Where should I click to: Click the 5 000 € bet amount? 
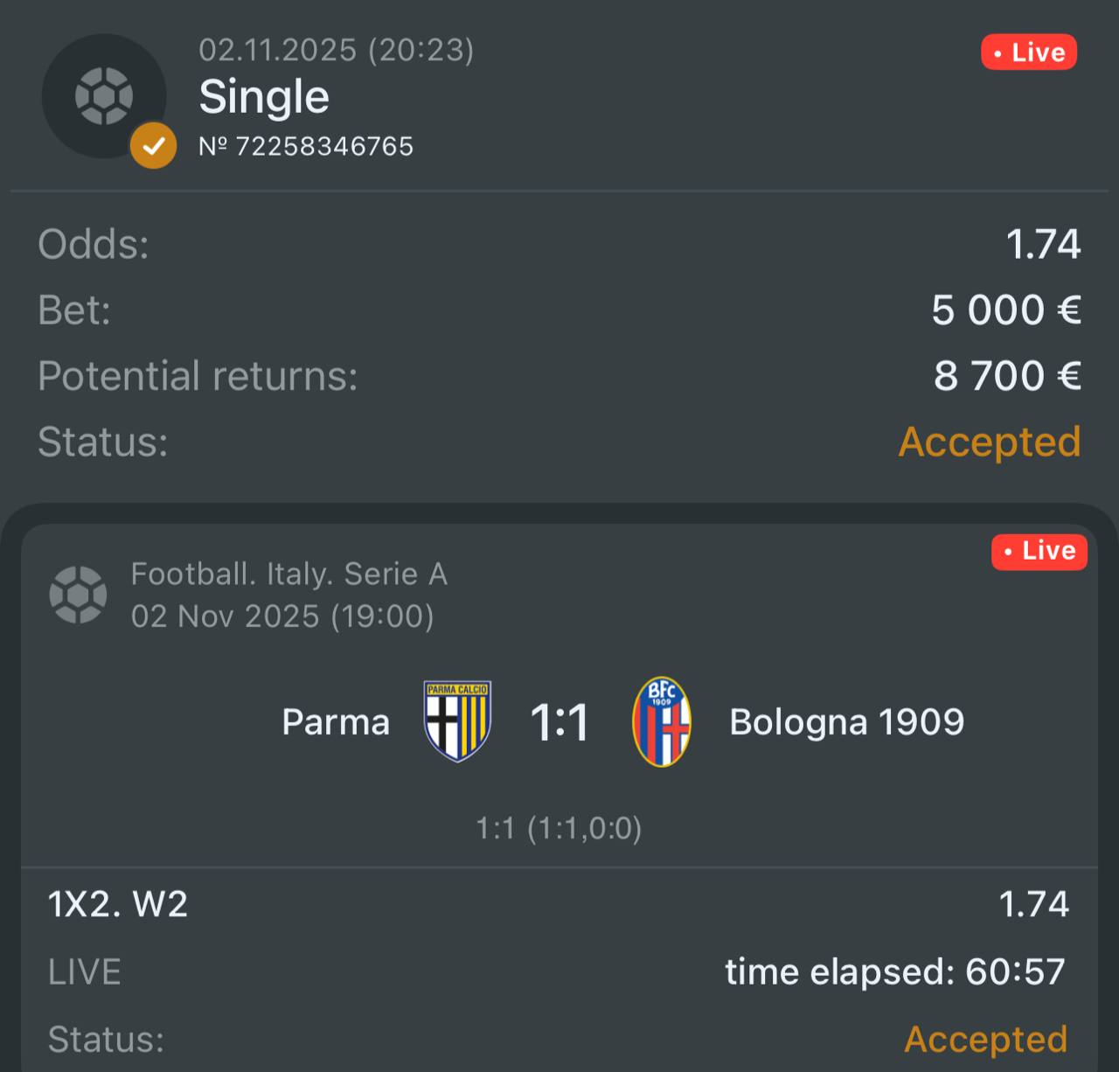[1006, 310]
